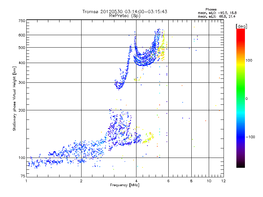Click the yellow-green point cluster near 4.7 MHz
263x197 pixels.
point(149,138)
